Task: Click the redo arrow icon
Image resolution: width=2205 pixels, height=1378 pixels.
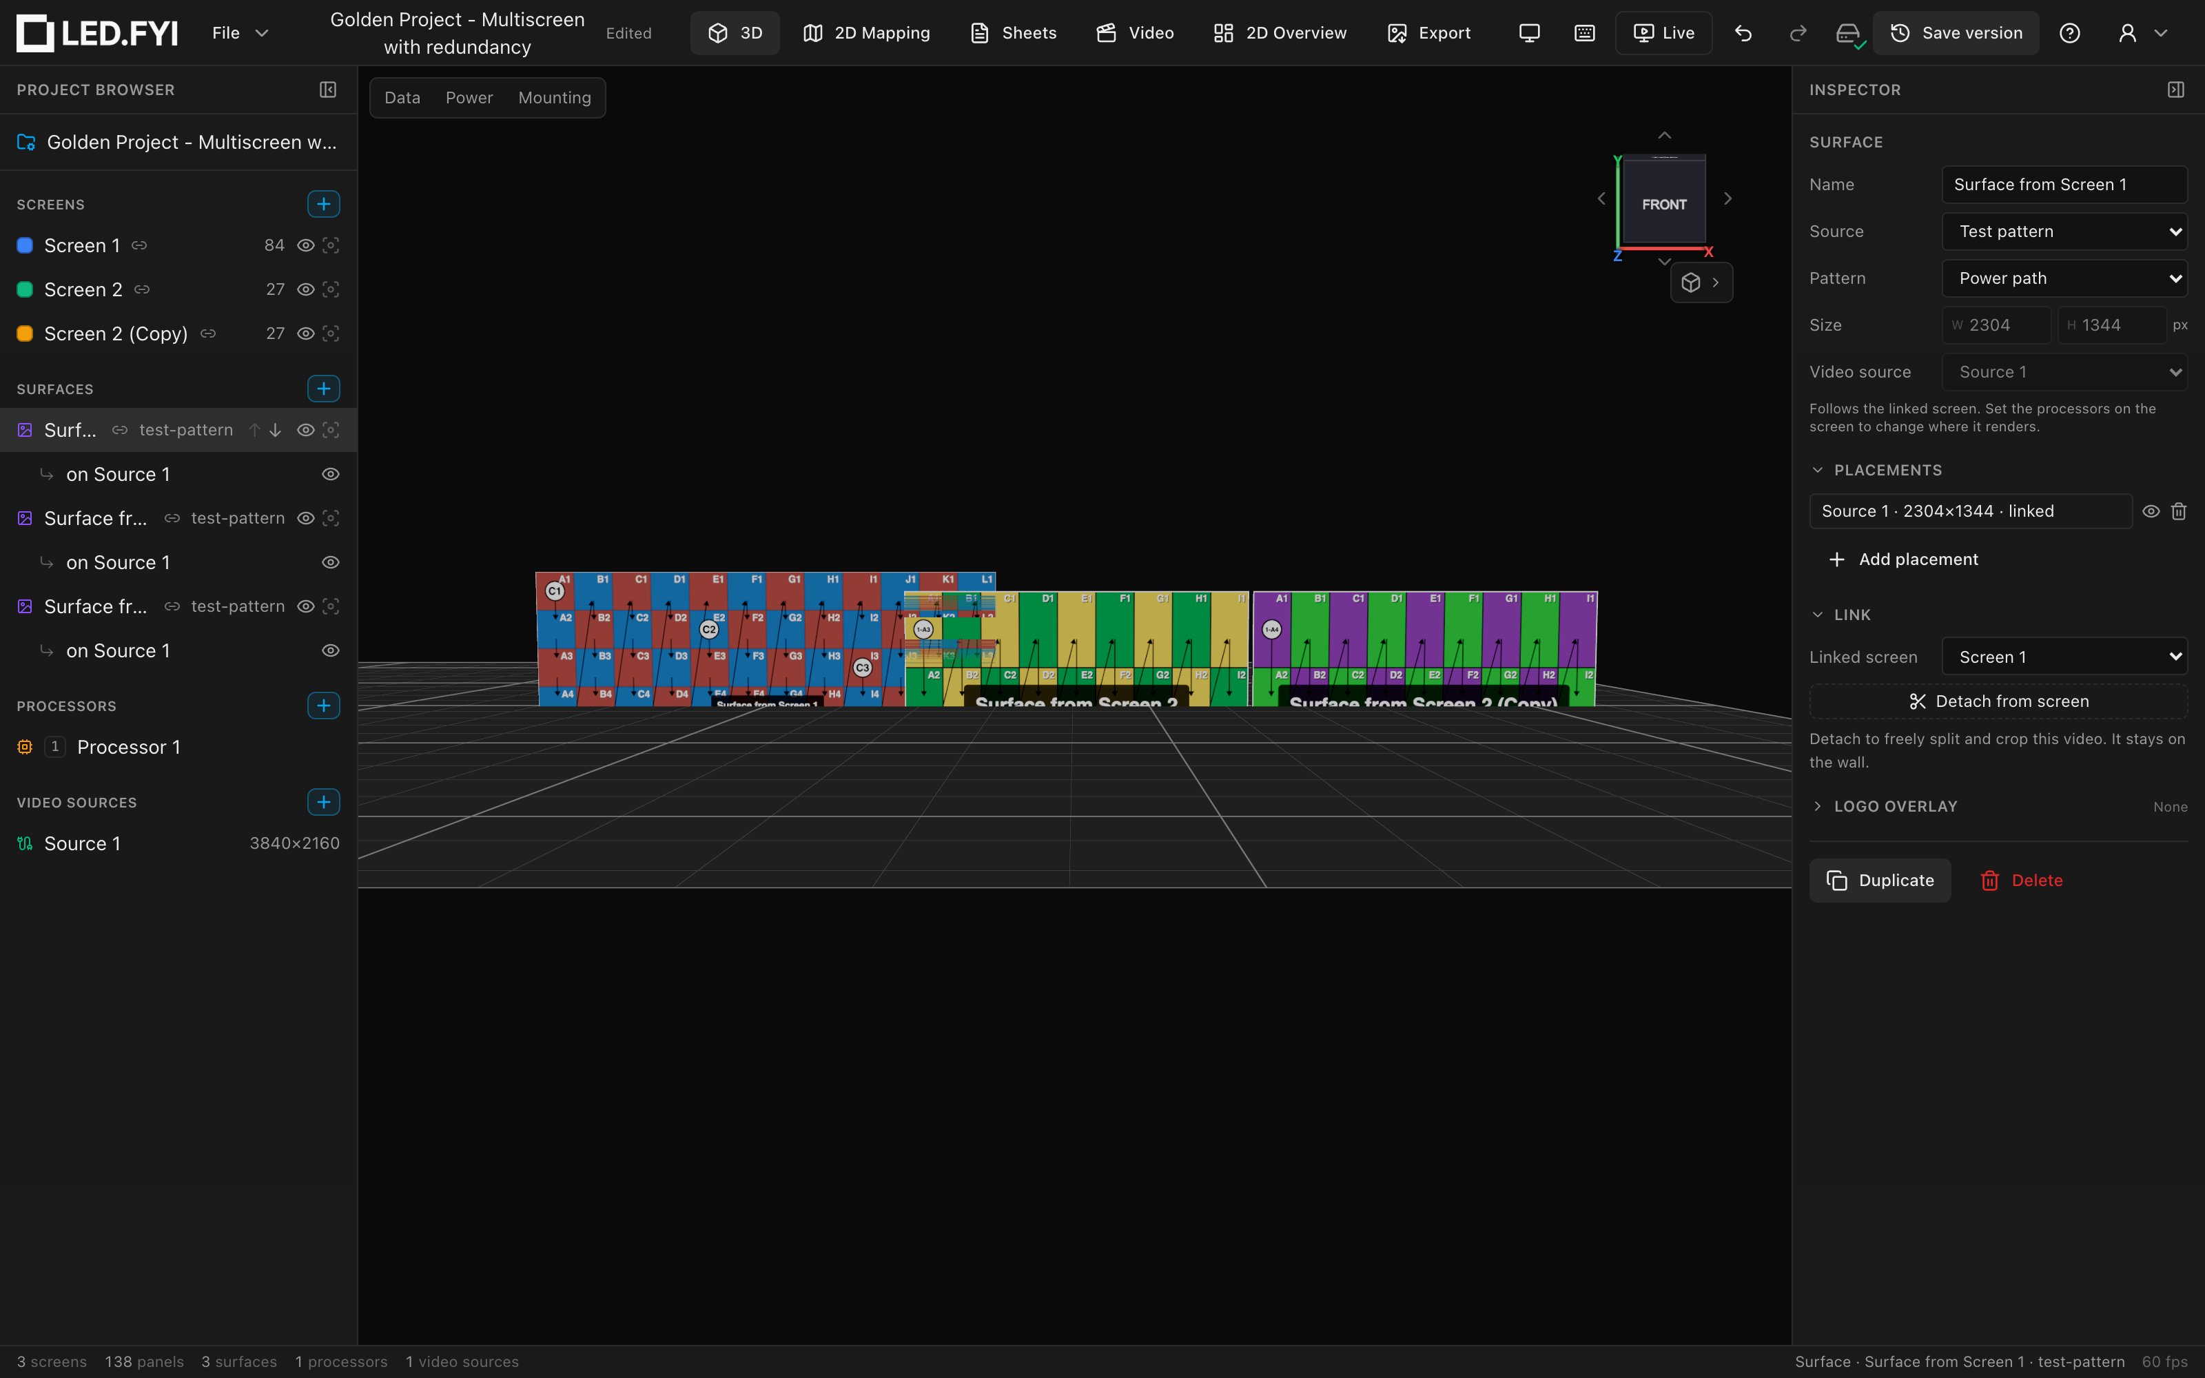Action: coord(1798,34)
